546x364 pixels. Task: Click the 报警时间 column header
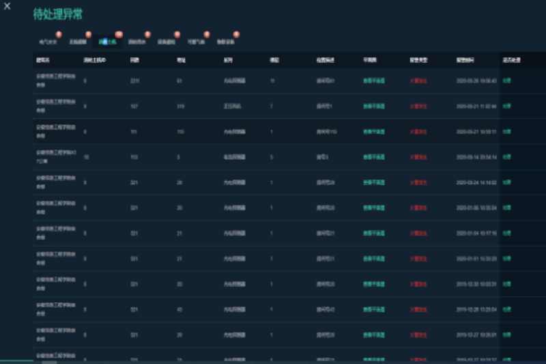click(465, 60)
